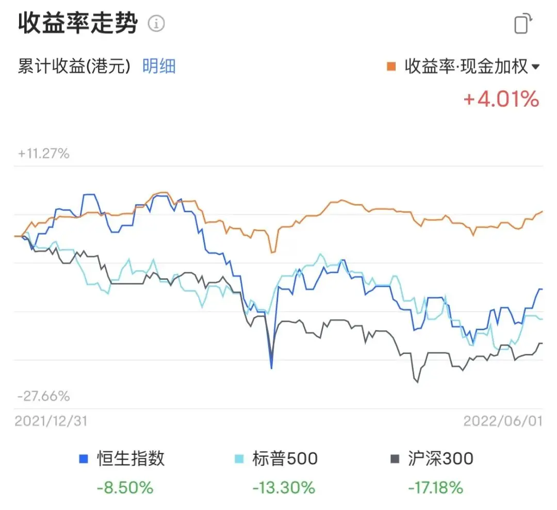Click the +4.01% return value
The image size is (557, 510).
click(501, 99)
